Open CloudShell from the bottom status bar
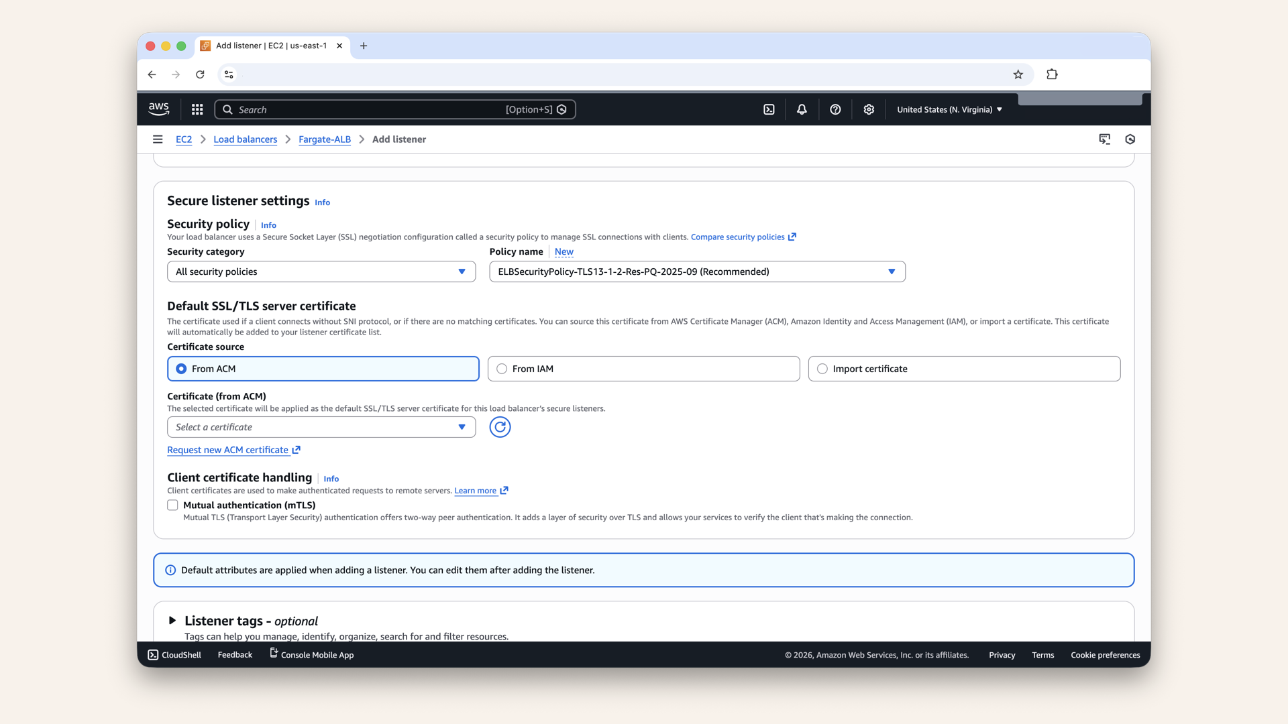The image size is (1288, 724). click(x=174, y=654)
